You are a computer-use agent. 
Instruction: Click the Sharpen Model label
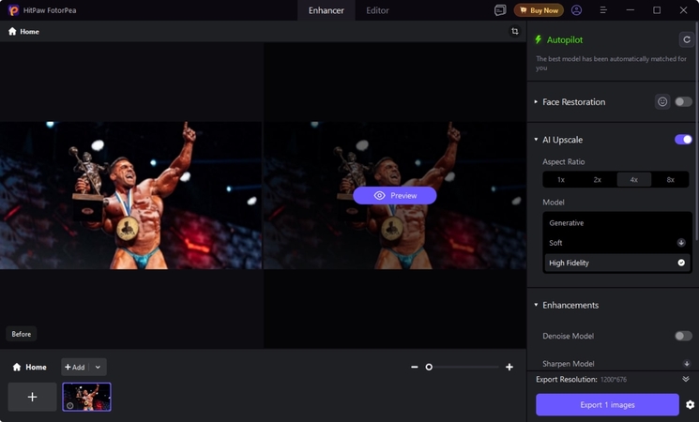click(x=569, y=364)
